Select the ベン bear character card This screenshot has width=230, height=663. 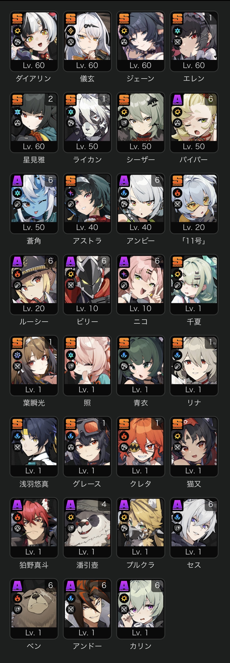[34, 609]
